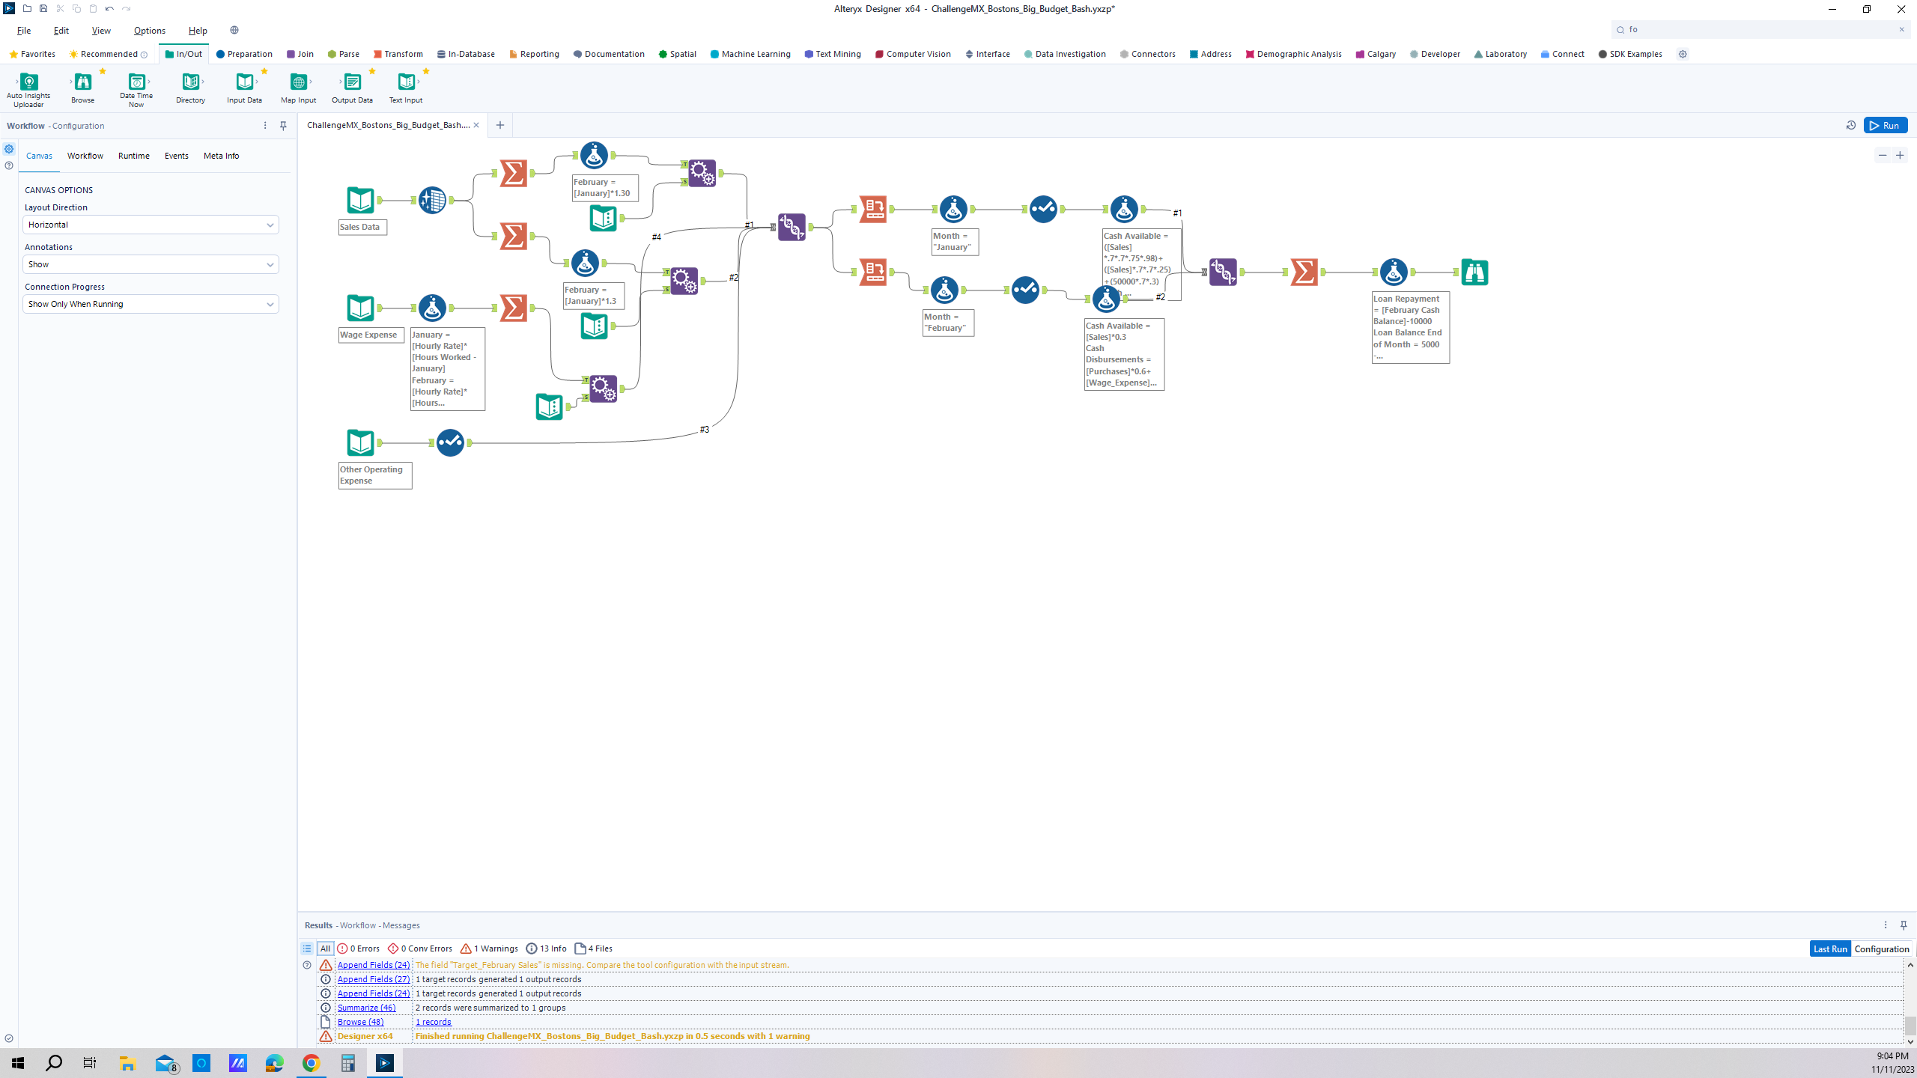This screenshot has height=1078, width=1917.
Task: Switch to the Runtime tab
Action: click(133, 156)
